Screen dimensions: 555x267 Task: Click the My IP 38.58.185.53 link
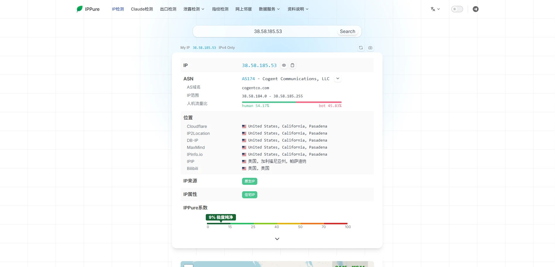tap(204, 48)
